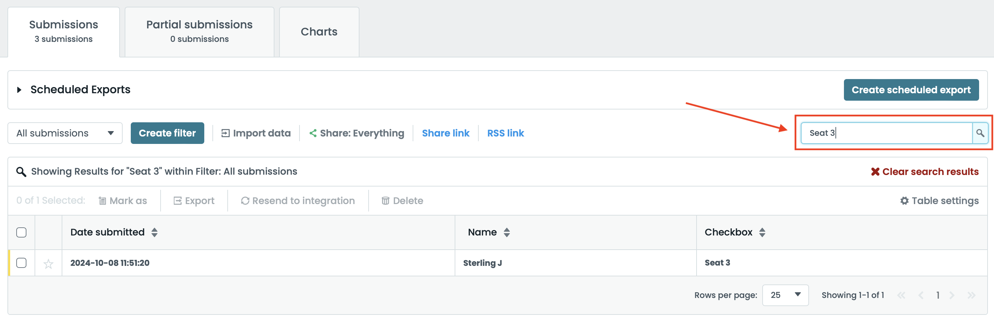Screen dimensions: 994x325
Task: Sort by Date submitted column arrows
Action: [154, 232]
